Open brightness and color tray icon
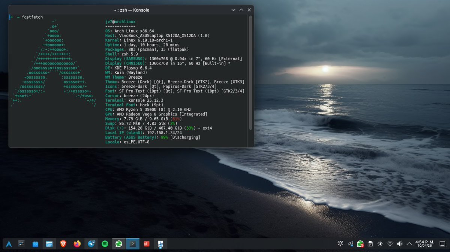 380,244
